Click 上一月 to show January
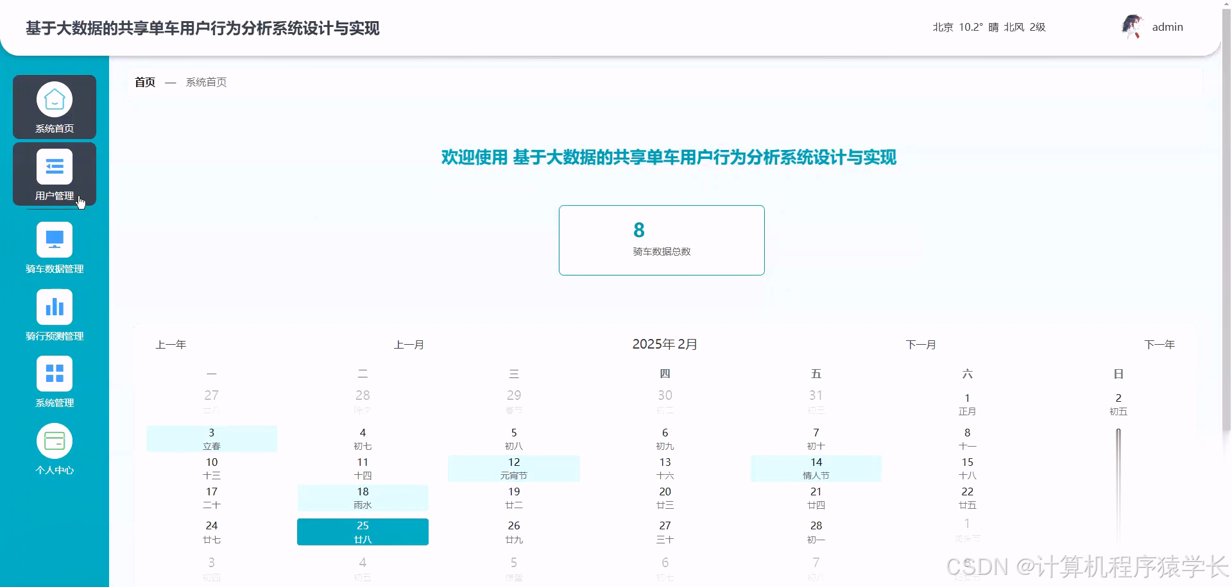The width and height of the screenshot is (1232, 587). pos(409,344)
